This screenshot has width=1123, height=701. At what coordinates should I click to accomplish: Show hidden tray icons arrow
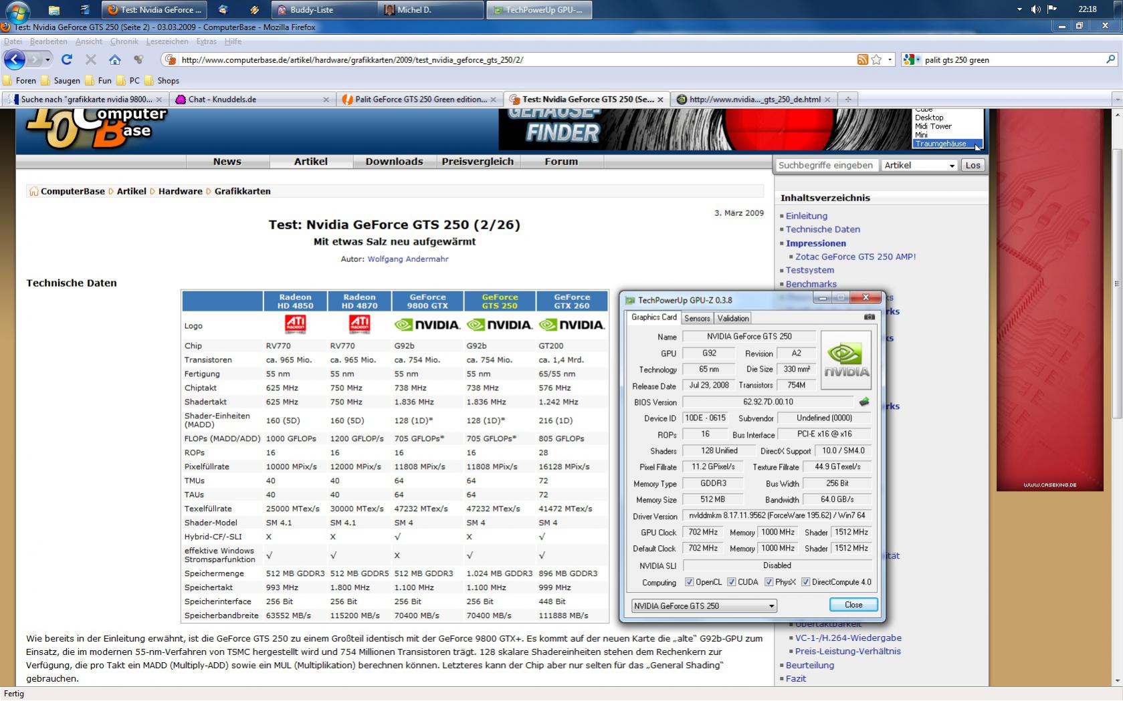click(1019, 9)
